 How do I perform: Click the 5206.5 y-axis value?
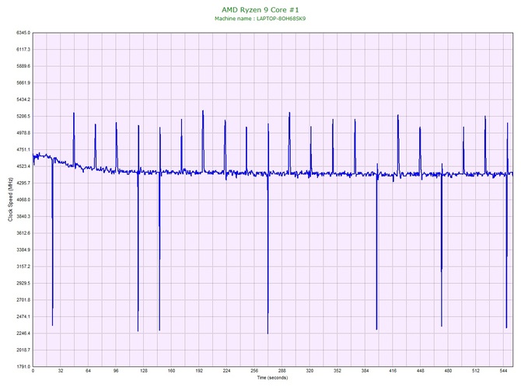[x=23, y=117]
